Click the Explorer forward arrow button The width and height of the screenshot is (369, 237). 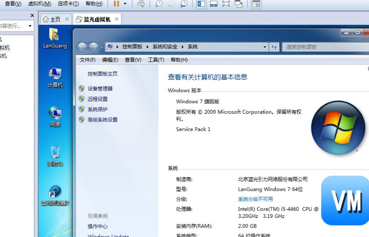(93, 47)
